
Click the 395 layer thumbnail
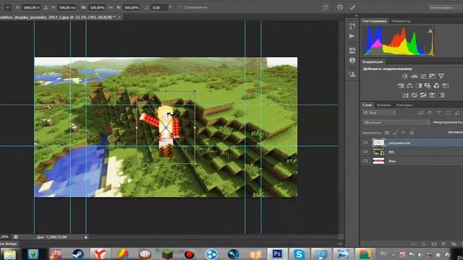[x=378, y=152]
